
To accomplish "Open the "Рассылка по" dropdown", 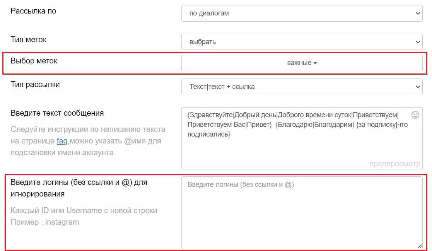I will [x=302, y=13].
